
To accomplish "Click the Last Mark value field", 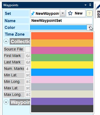I will (x=28, y=62).
